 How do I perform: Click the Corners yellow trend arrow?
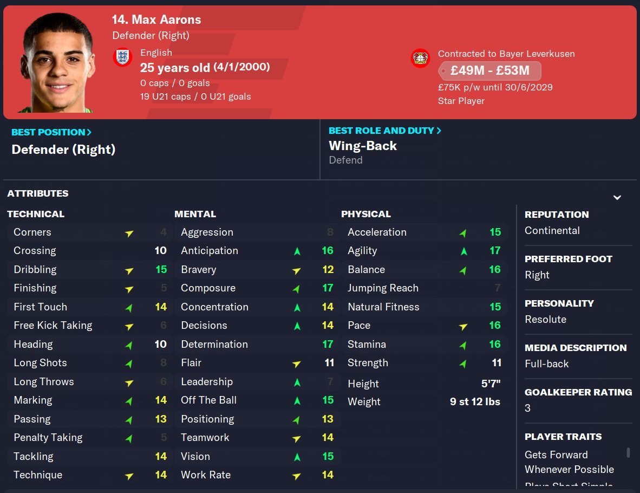(129, 232)
